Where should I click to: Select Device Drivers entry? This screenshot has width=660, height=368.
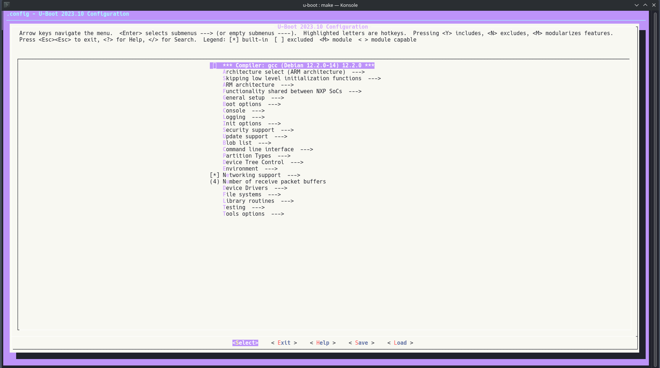[x=255, y=188]
